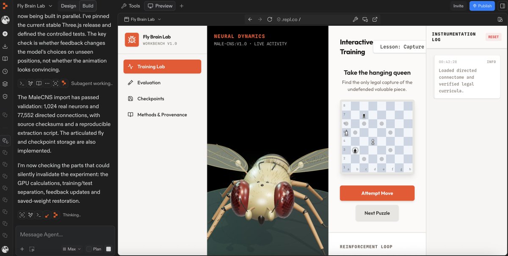The width and height of the screenshot is (508, 256).
Task: Open the clock history icon in sidebar
Action: 5,72
